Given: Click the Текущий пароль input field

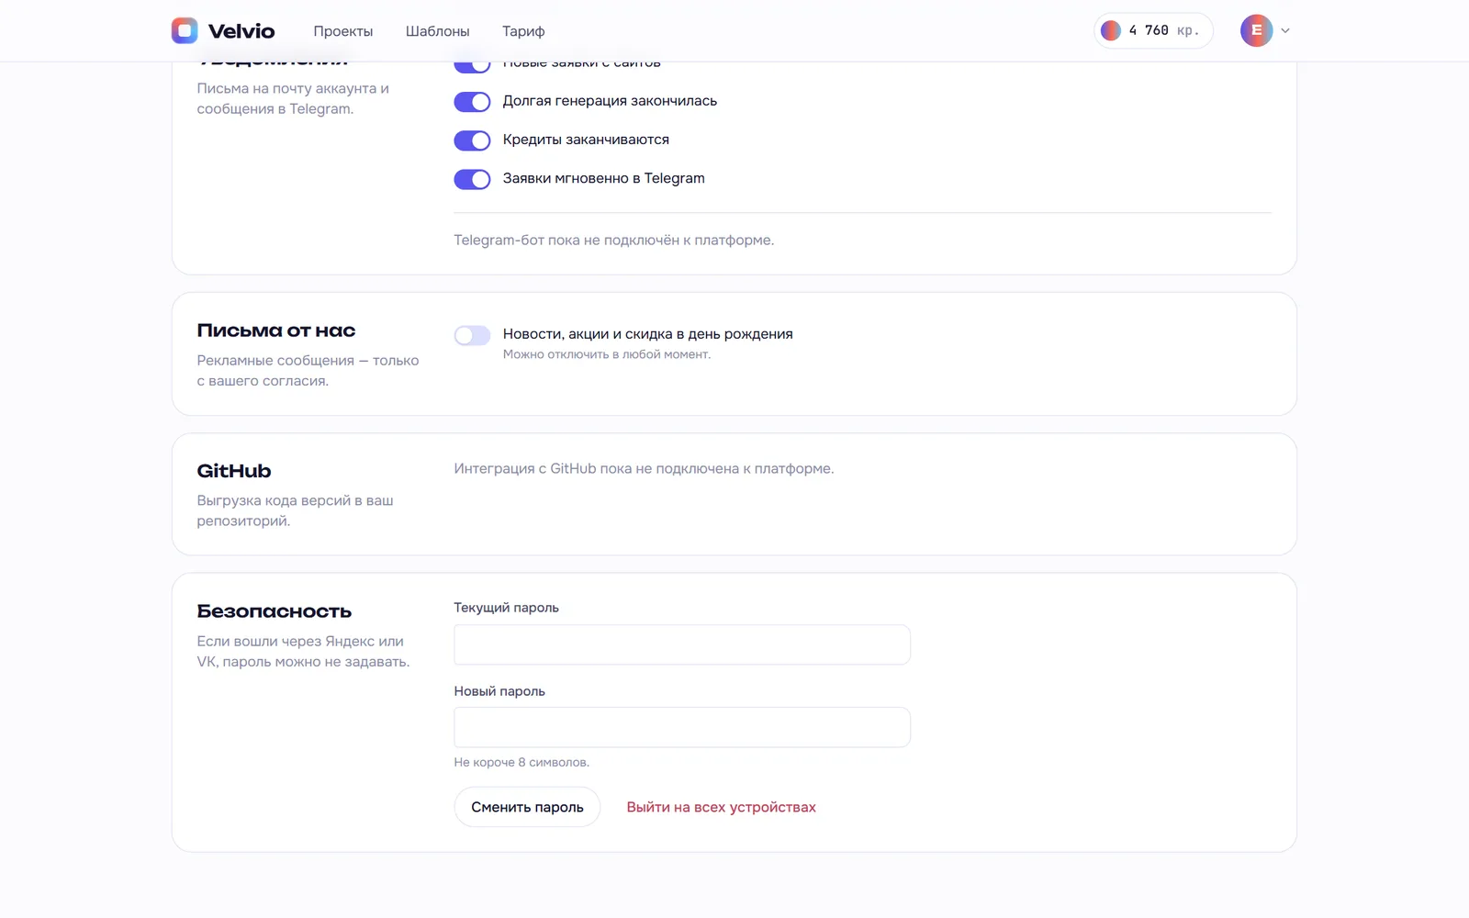Looking at the screenshot, I should [x=682, y=644].
